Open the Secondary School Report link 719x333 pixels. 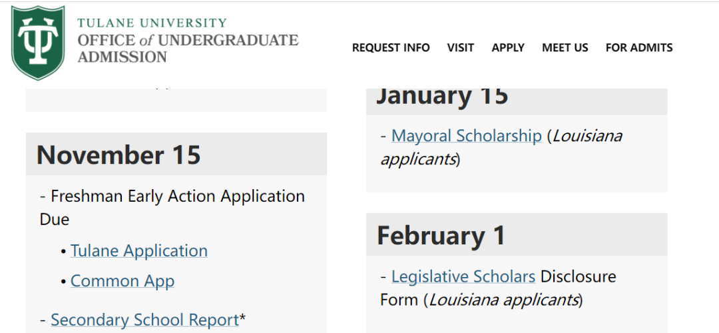pos(145,320)
